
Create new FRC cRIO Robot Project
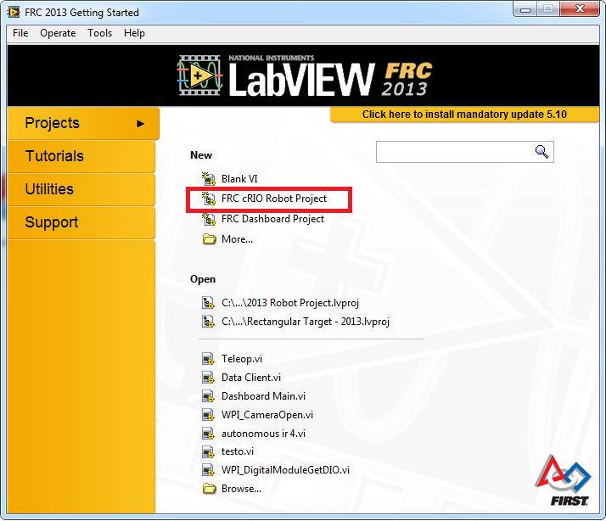[x=274, y=199]
